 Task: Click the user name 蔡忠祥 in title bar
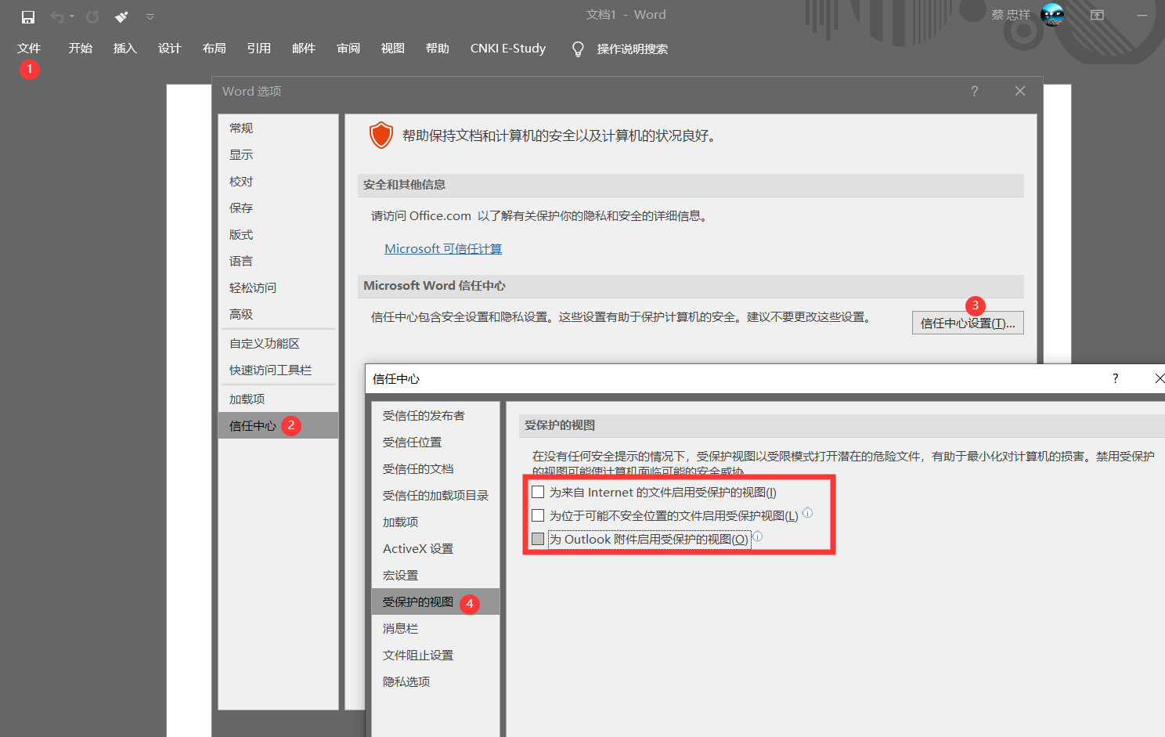point(1011,15)
